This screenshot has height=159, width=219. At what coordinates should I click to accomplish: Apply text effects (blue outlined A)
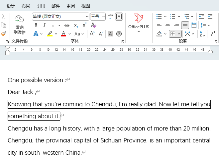click(x=36, y=34)
